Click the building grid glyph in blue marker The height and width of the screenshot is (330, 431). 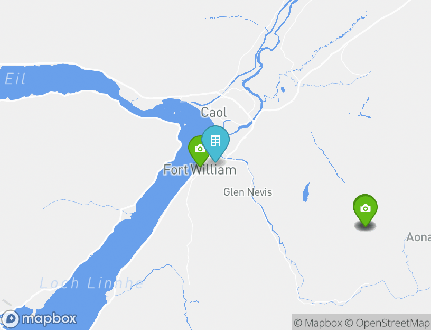coord(215,141)
